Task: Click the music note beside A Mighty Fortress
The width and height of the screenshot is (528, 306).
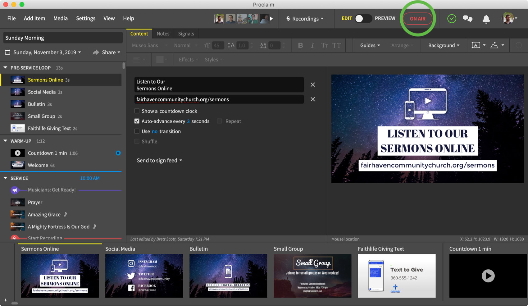Action: [x=94, y=226]
